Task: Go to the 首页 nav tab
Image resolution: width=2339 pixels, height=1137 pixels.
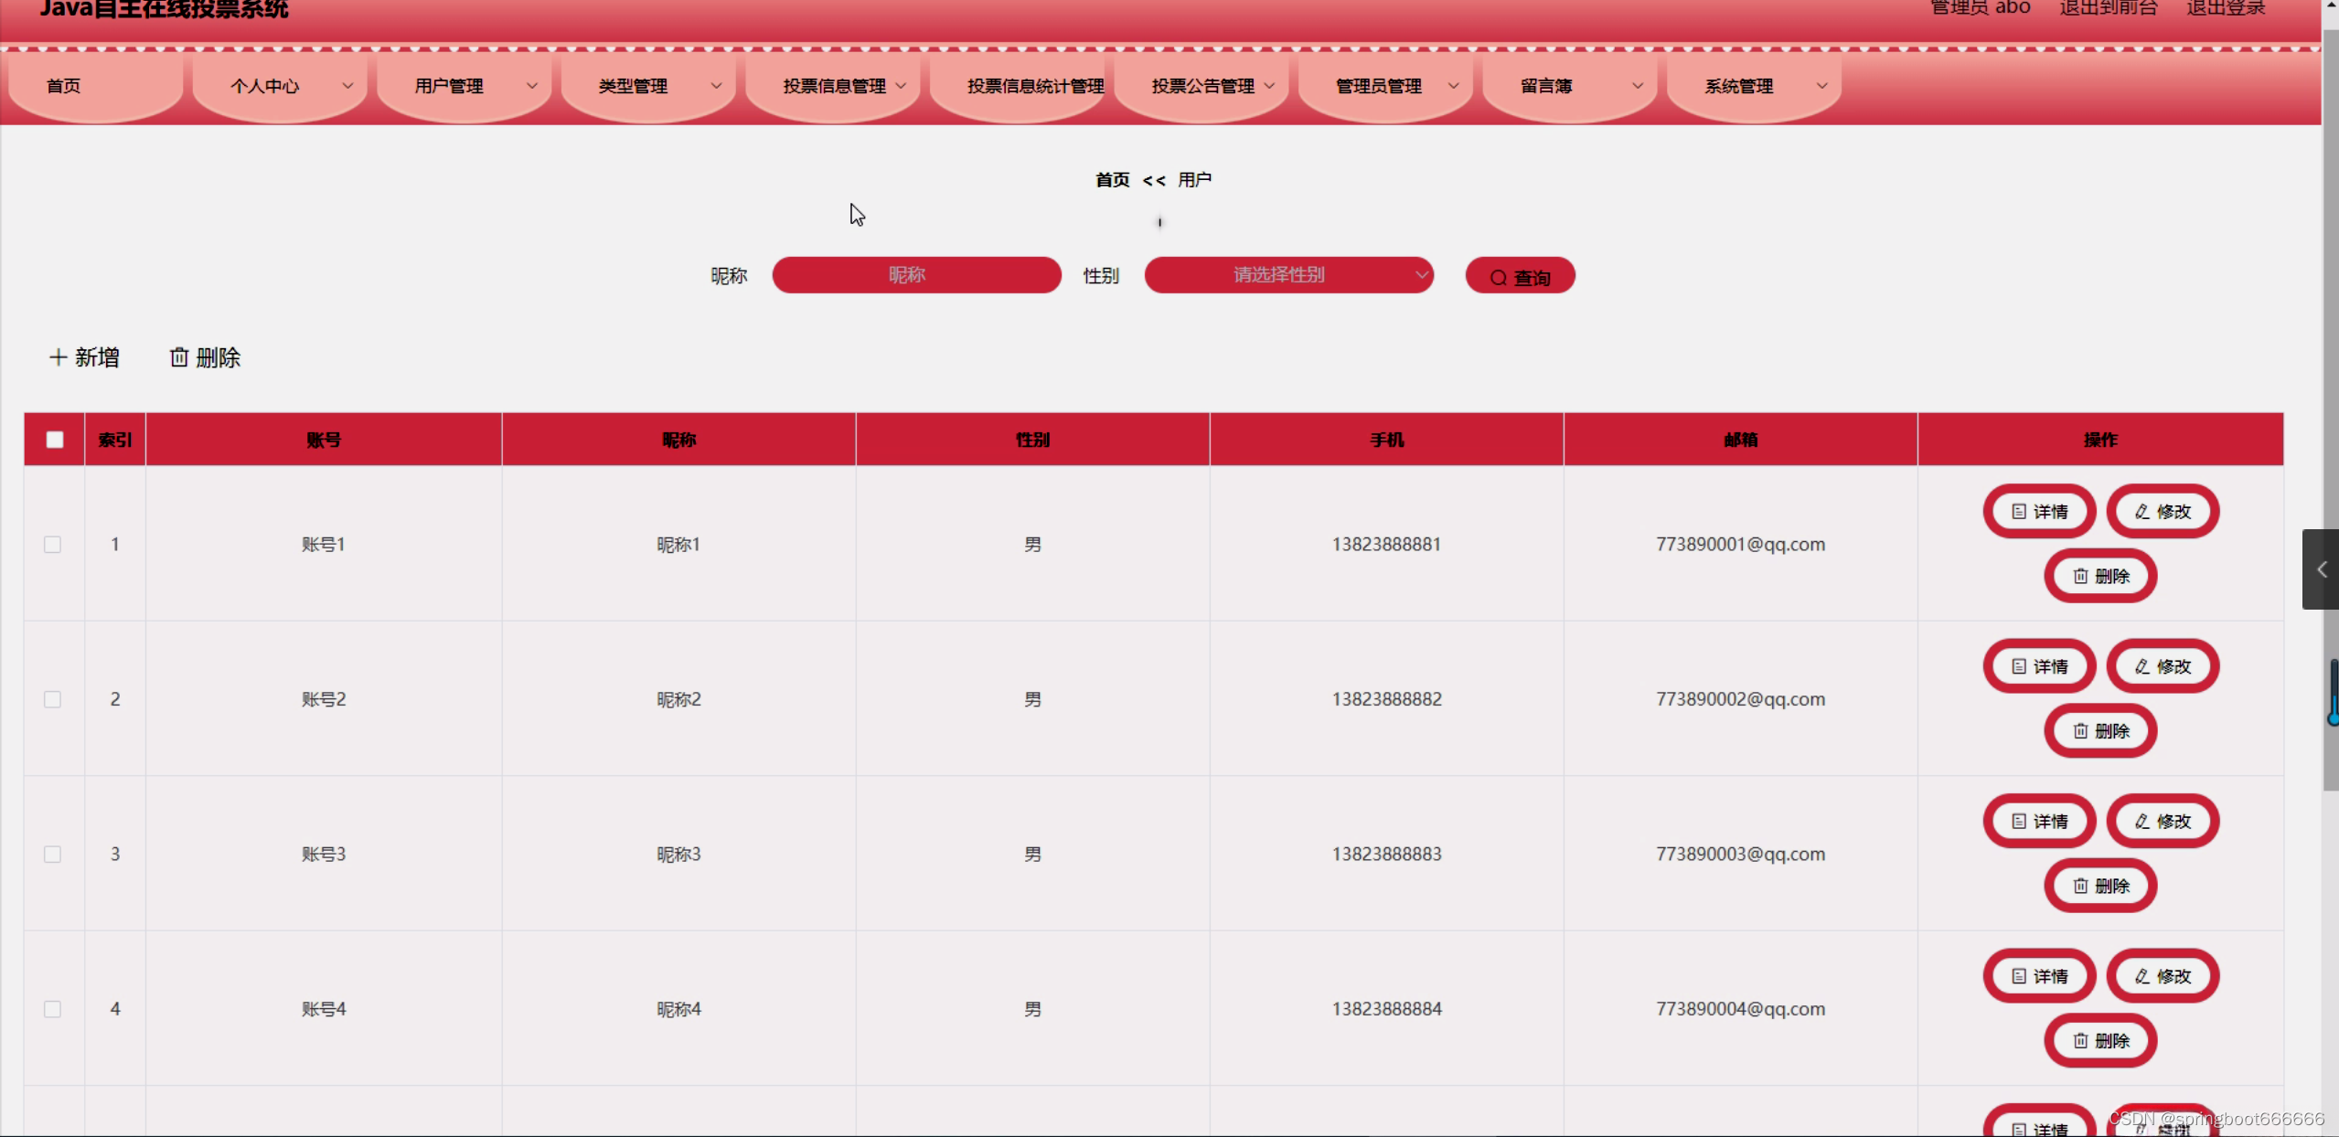Action: pyautogui.click(x=64, y=86)
